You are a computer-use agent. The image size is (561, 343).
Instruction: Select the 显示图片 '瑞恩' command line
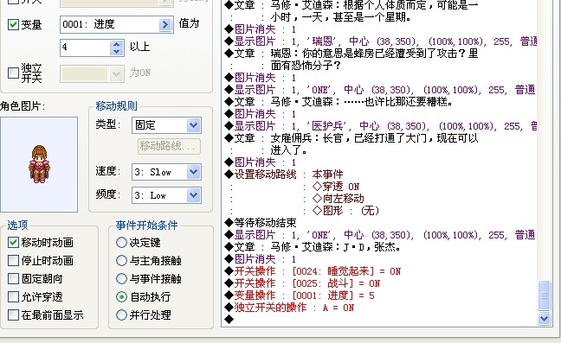[380, 41]
